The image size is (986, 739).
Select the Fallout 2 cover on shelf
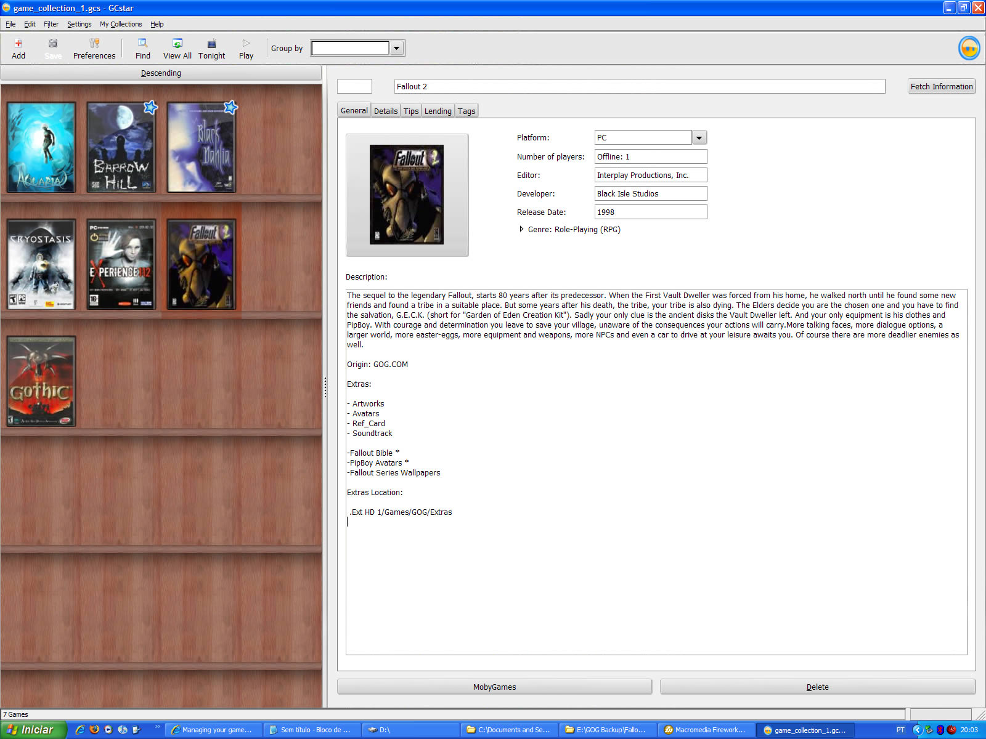coord(202,264)
